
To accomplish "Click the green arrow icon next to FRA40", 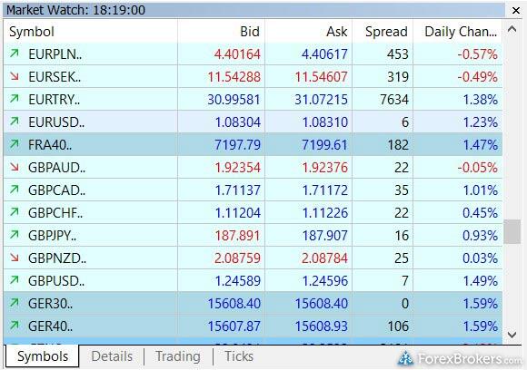I will click(15, 144).
